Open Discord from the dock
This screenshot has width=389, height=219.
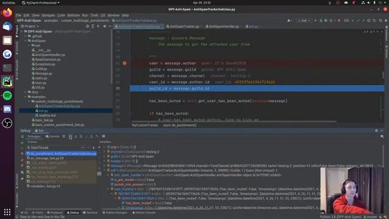tap(7, 109)
